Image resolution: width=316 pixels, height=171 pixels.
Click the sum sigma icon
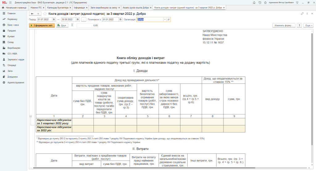[72, 25]
